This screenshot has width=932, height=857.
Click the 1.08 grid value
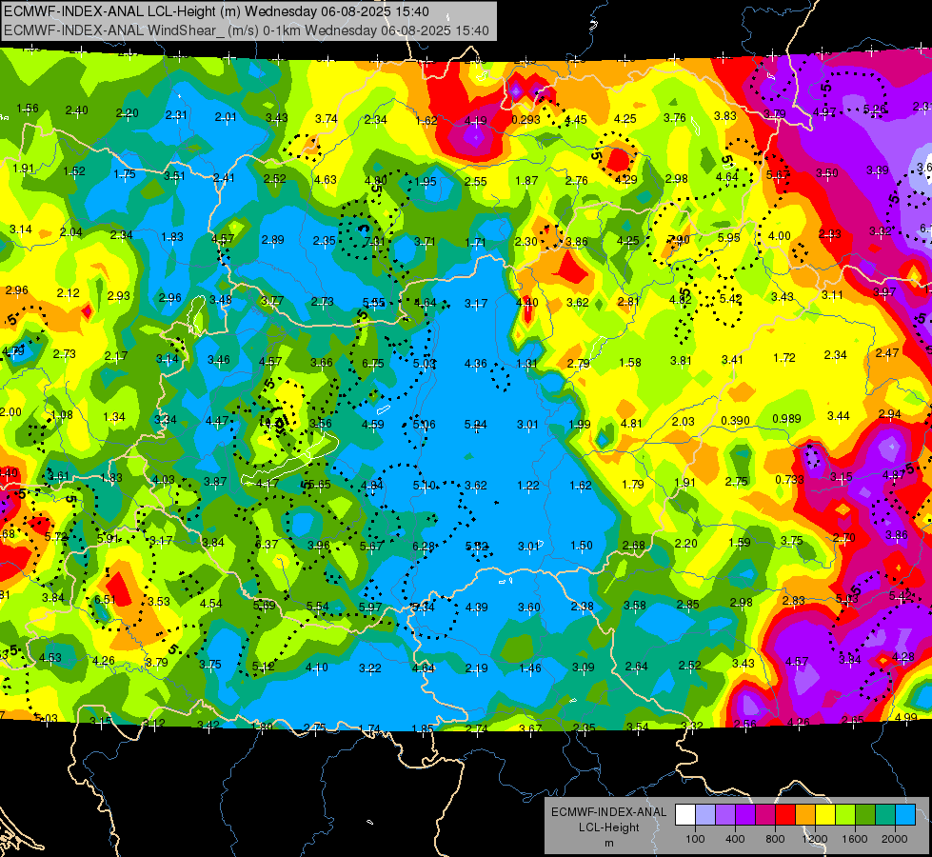62,414
